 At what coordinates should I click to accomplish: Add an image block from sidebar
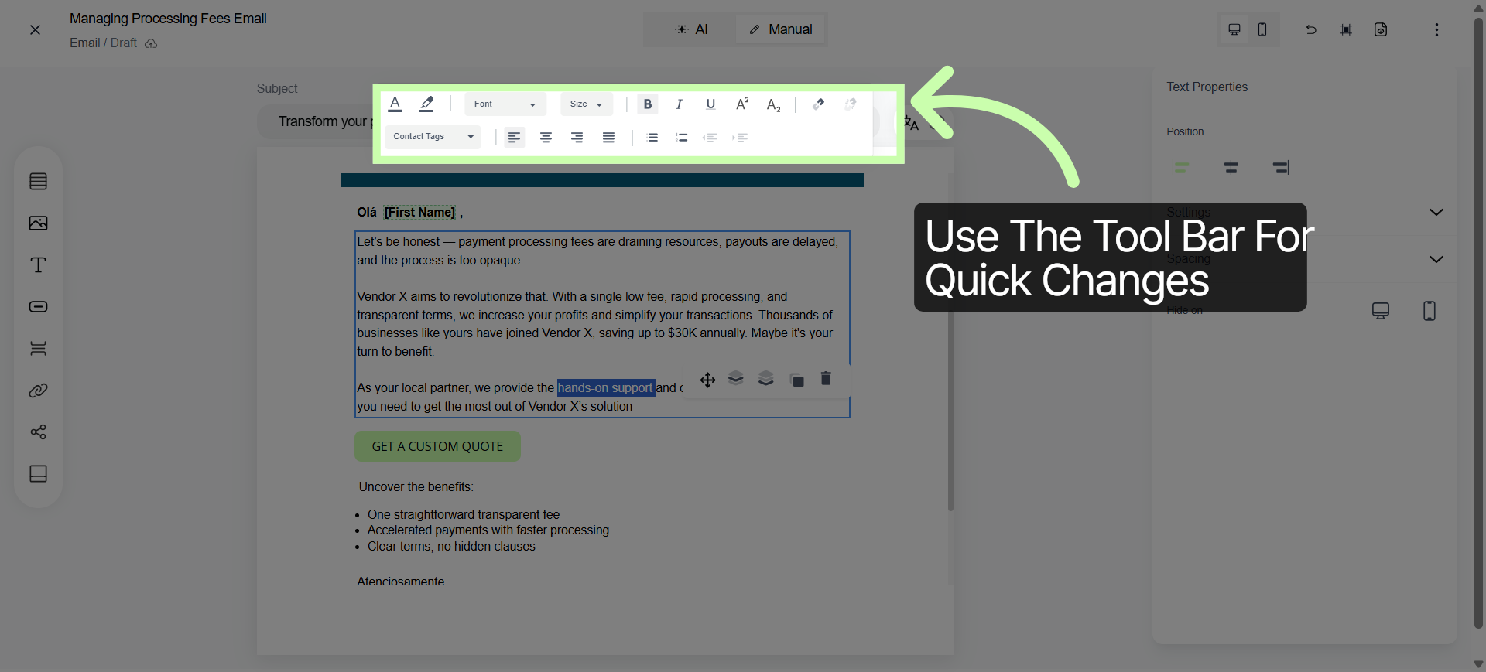coord(38,223)
